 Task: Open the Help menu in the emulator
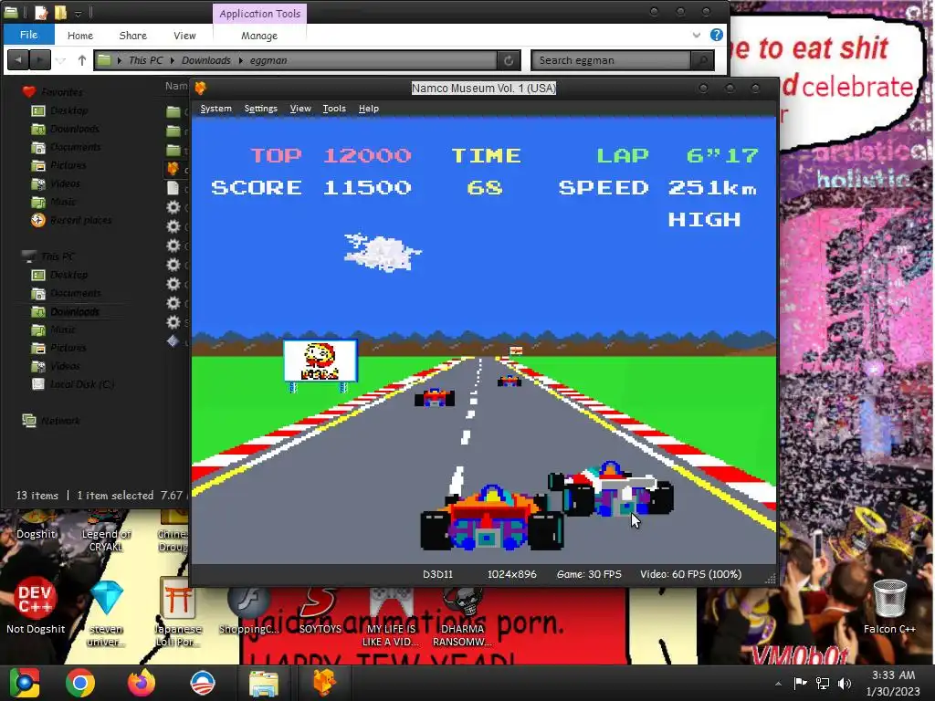[369, 109]
